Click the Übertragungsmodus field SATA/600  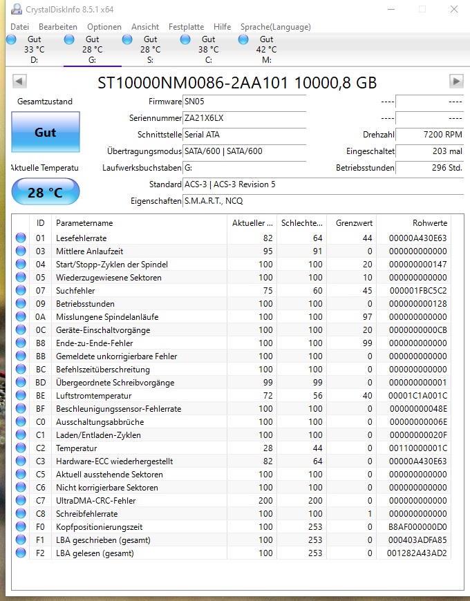coord(244,151)
